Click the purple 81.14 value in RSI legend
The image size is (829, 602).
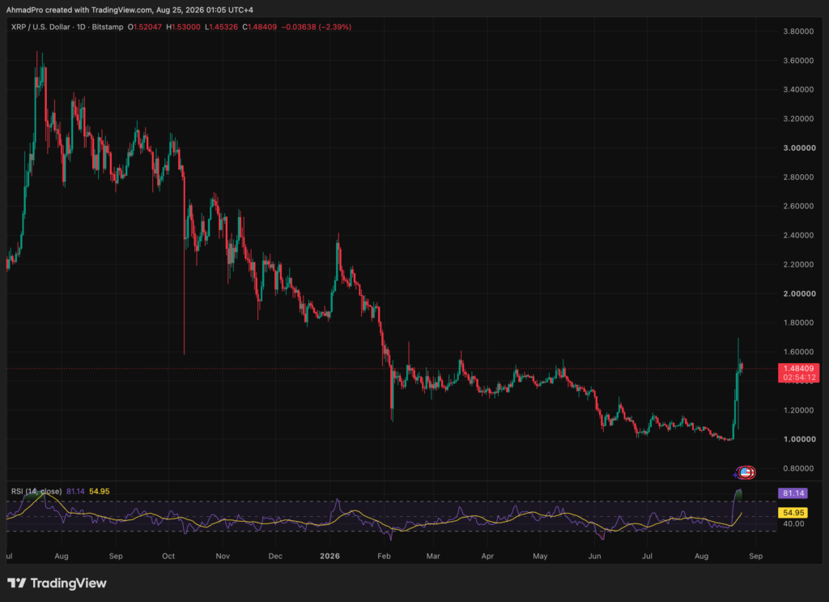(x=75, y=492)
